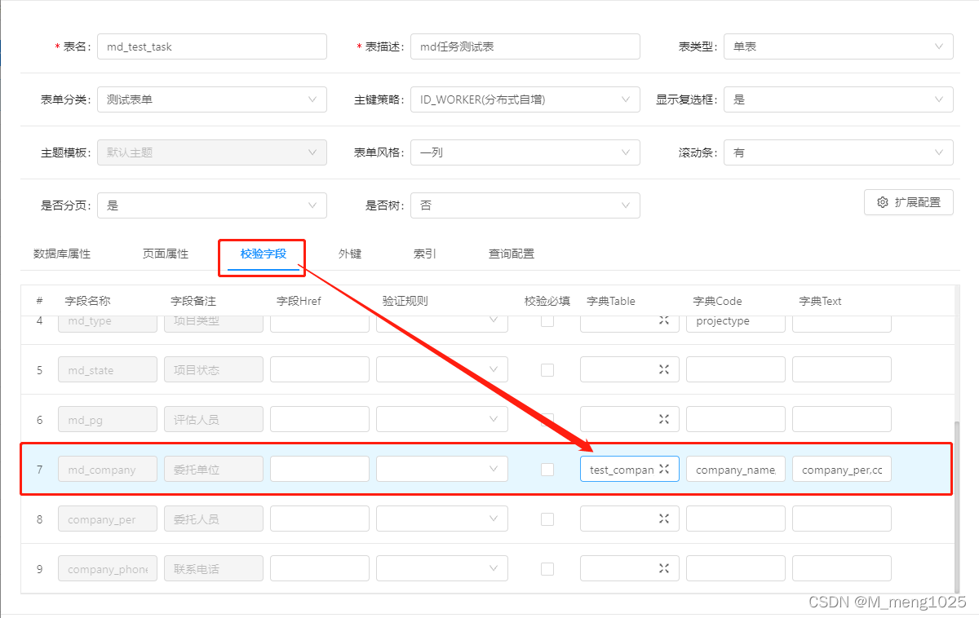Click the 验证规则 column header

coord(405,301)
